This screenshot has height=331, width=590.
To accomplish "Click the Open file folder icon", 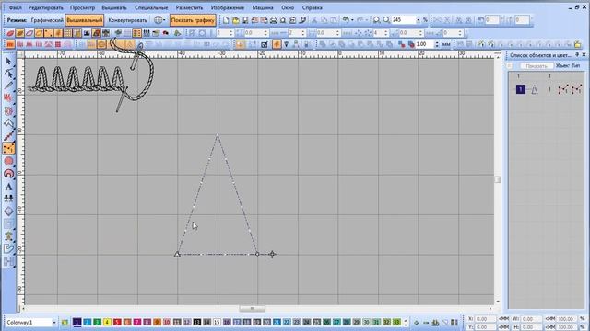I will [x=236, y=20].
